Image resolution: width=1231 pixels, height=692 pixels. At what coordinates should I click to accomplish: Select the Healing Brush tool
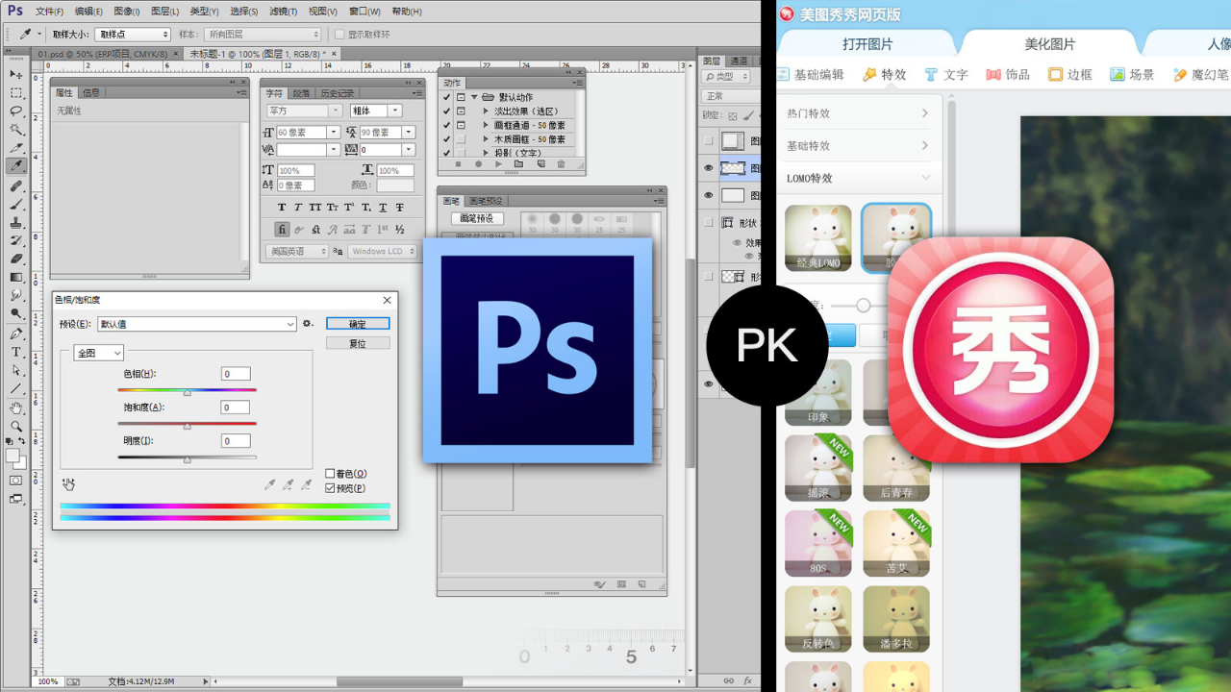coord(16,185)
